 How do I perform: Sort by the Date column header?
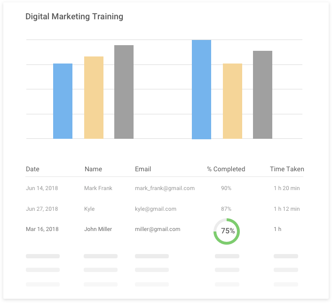(32, 169)
